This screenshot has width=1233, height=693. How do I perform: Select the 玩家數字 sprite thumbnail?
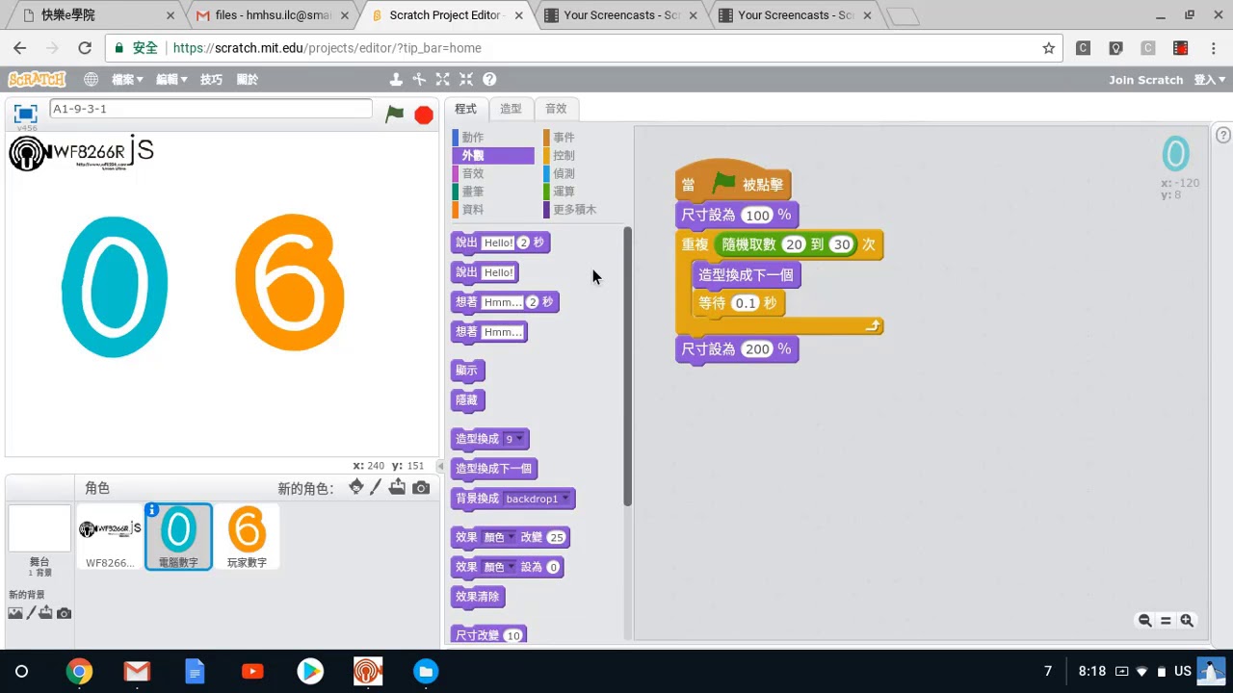click(247, 536)
